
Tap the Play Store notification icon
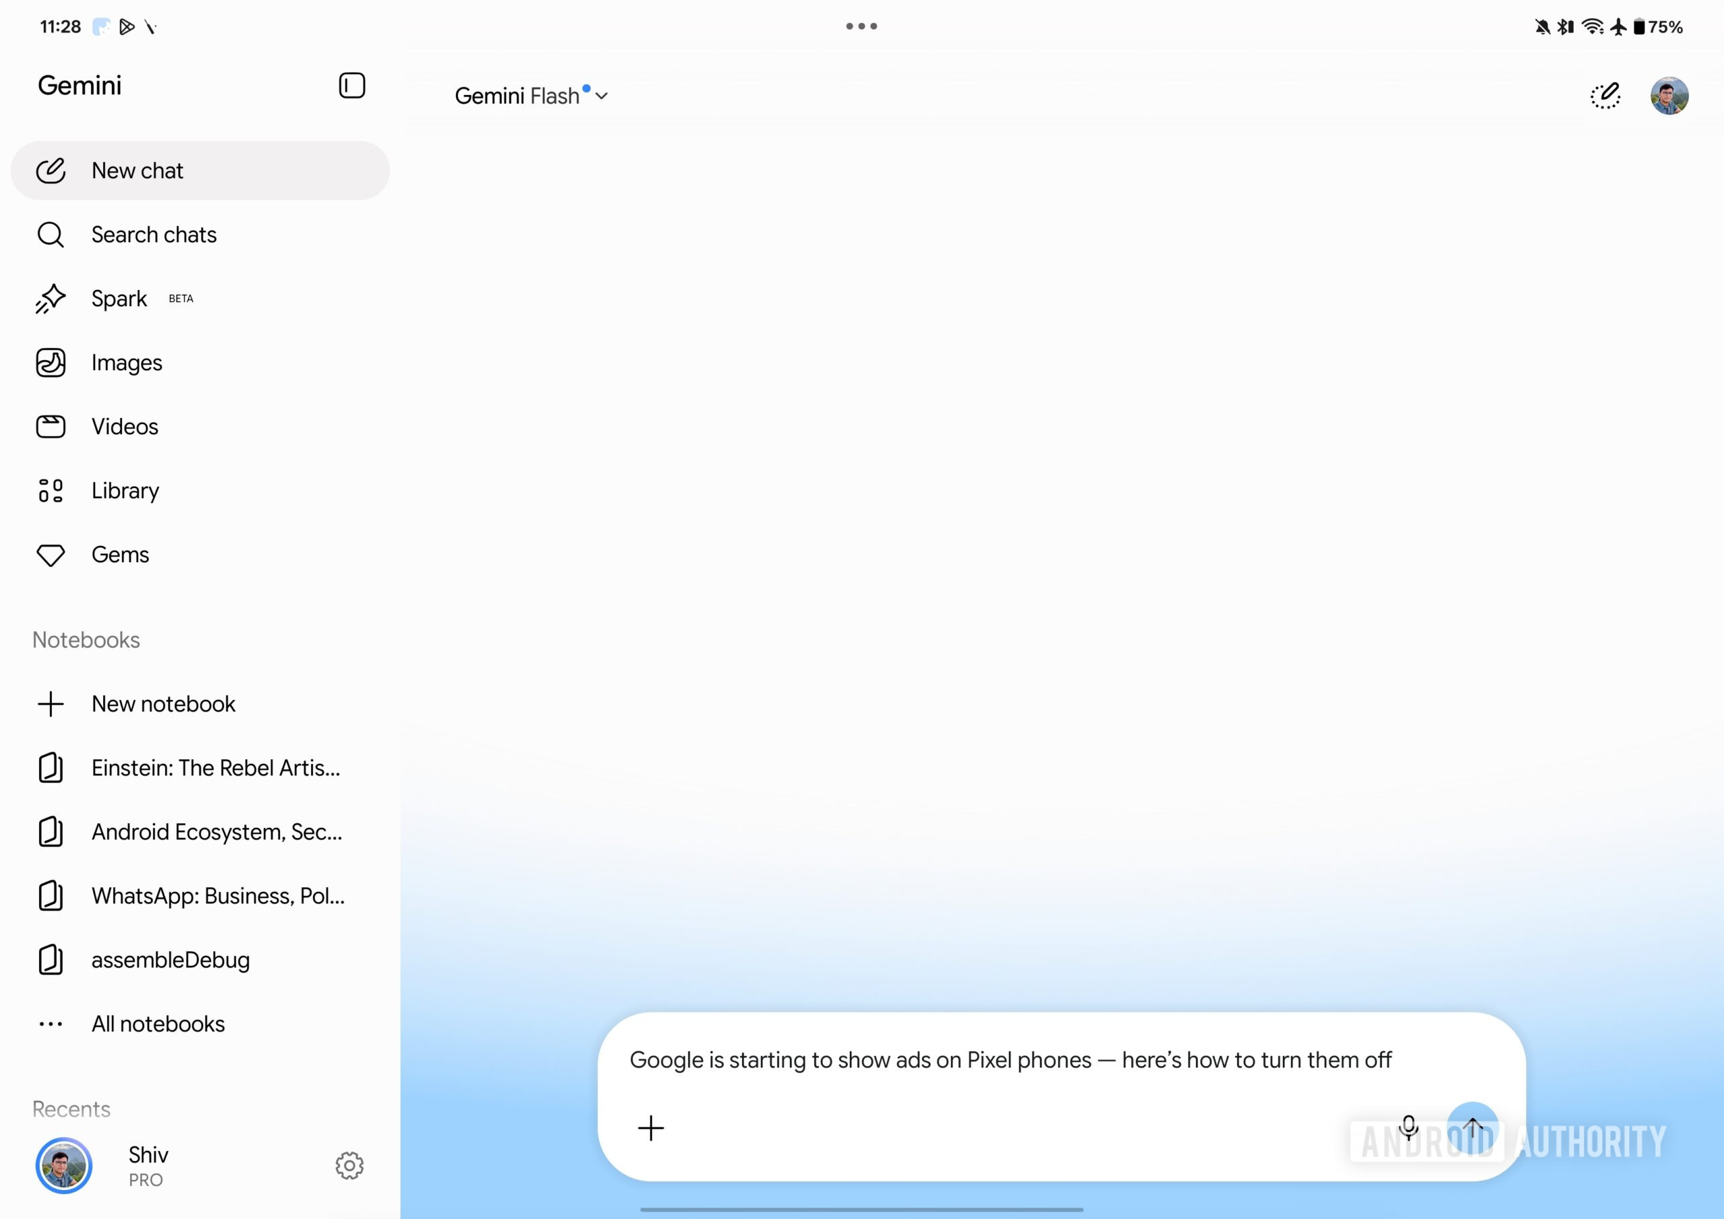pyautogui.click(x=127, y=27)
